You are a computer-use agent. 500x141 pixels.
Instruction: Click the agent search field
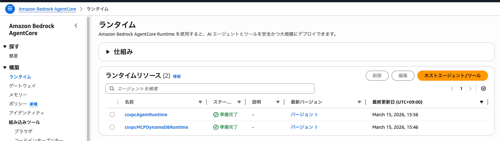point(210,89)
